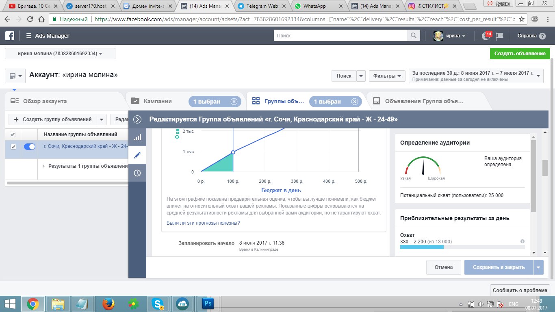Viewport: 555px width, 312px height.
Task: Click the Facebook logo icon
Action: click(x=10, y=36)
